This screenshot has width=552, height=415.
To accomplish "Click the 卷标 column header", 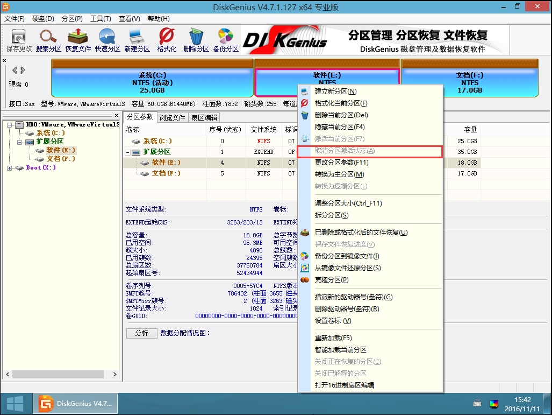I will [165, 130].
